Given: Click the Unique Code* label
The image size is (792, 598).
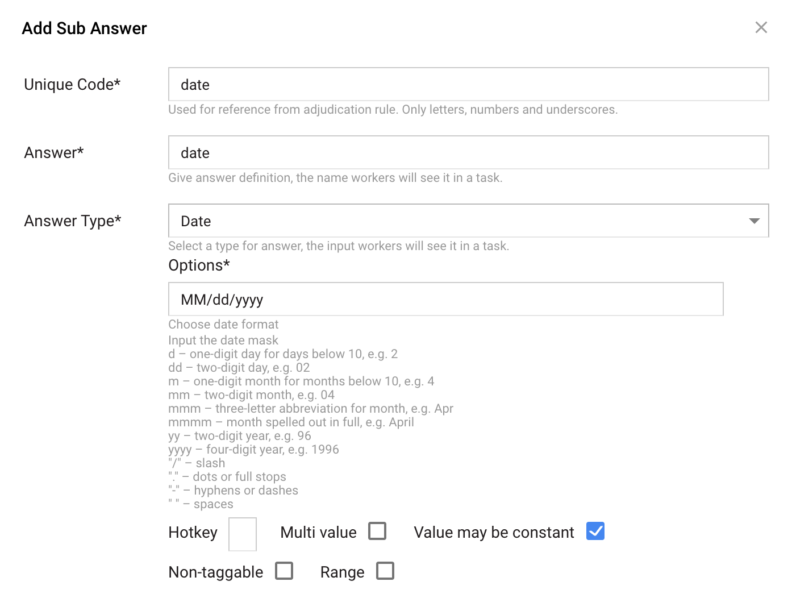Looking at the screenshot, I should (72, 84).
